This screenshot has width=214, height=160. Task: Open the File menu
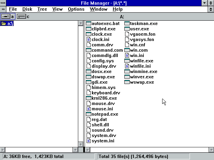13,9
